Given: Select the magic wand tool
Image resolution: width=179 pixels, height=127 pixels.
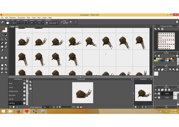Looking at the screenshot, I should [6, 39].
